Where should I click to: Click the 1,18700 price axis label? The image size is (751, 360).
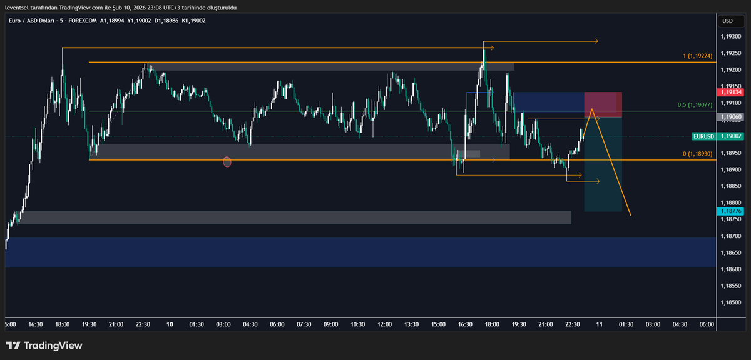(x=731, y=236)
